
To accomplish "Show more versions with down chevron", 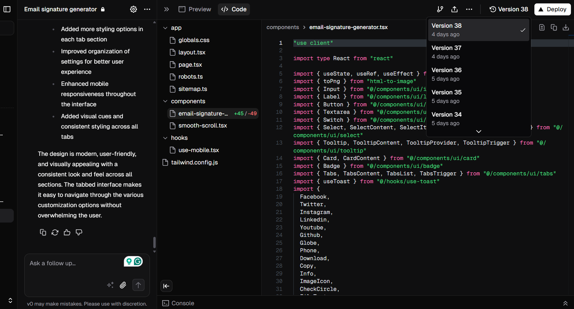I will tap(479, 132).
